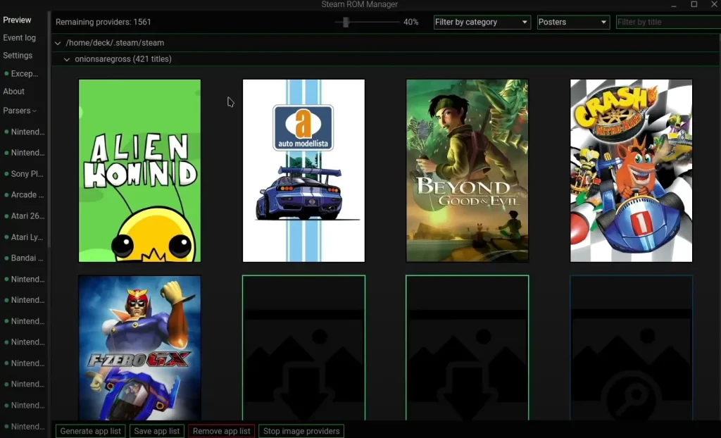Focus the Filter by title field
Viewport: 721px width, 438px height.
click(668, 22)
